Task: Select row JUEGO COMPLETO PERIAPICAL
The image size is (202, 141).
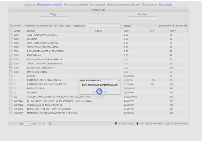Action: tap(97, 47)
